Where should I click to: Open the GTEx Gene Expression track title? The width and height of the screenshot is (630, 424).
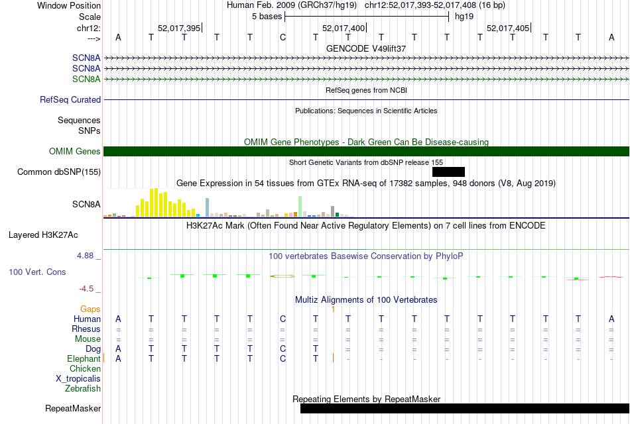tap(366, 184)
